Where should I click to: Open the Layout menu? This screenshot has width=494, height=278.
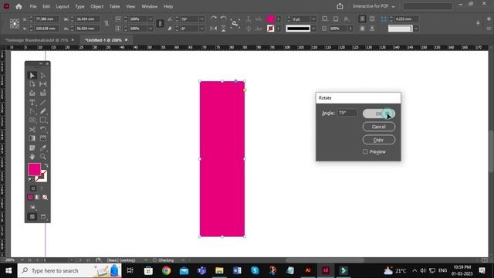pyautogui.click(x=63, y=6)
